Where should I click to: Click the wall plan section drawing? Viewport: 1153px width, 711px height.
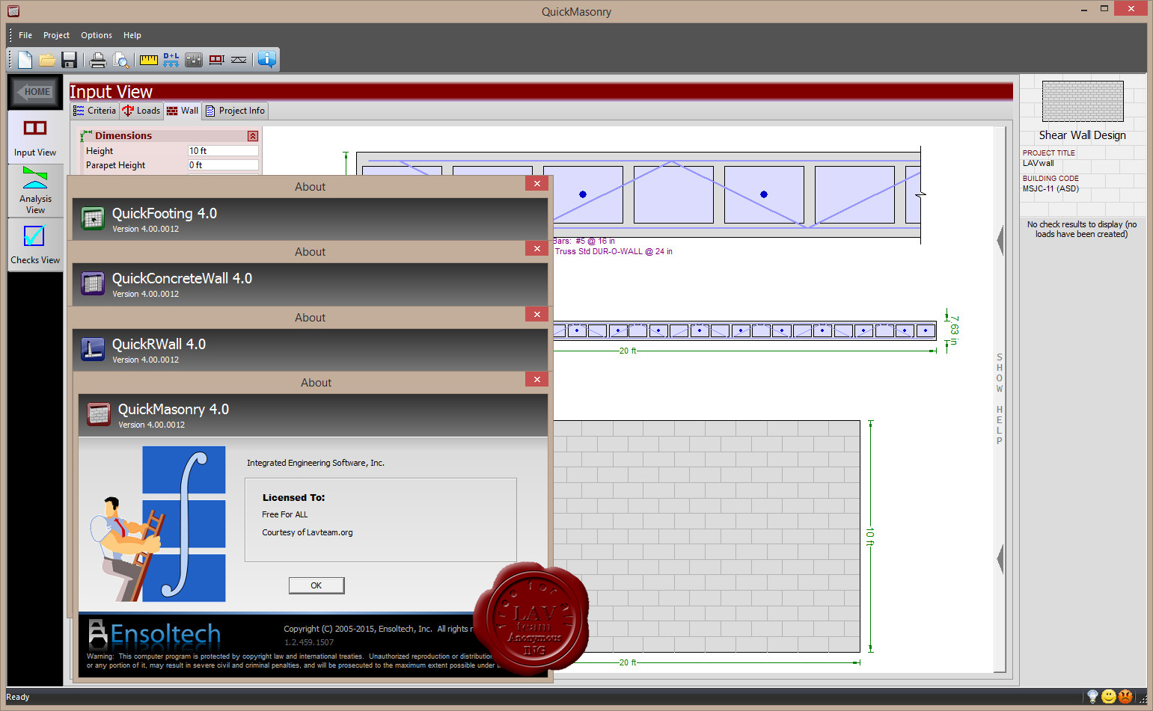pos(744,330)
